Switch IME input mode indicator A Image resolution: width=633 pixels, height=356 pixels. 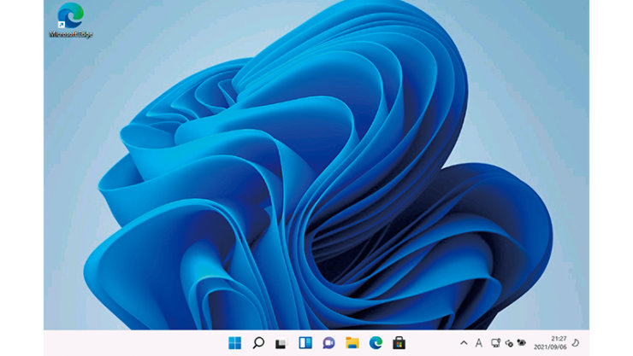coord(479,343)
